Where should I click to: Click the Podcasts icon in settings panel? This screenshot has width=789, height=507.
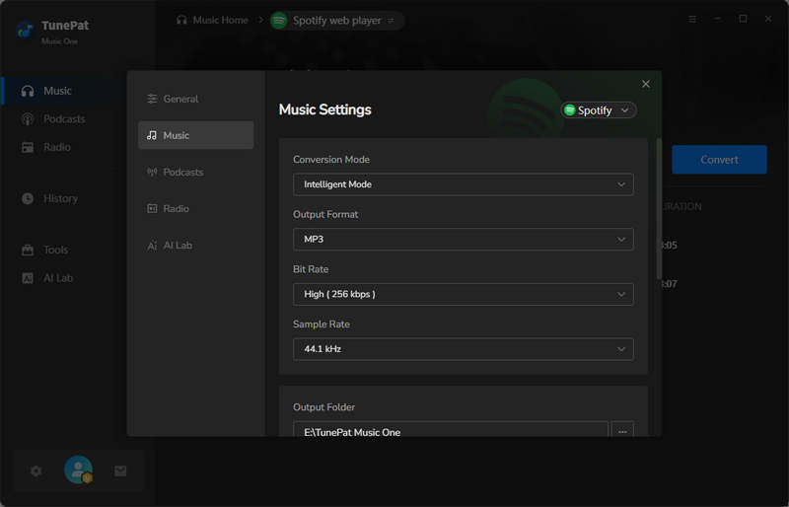coord(152,172)
